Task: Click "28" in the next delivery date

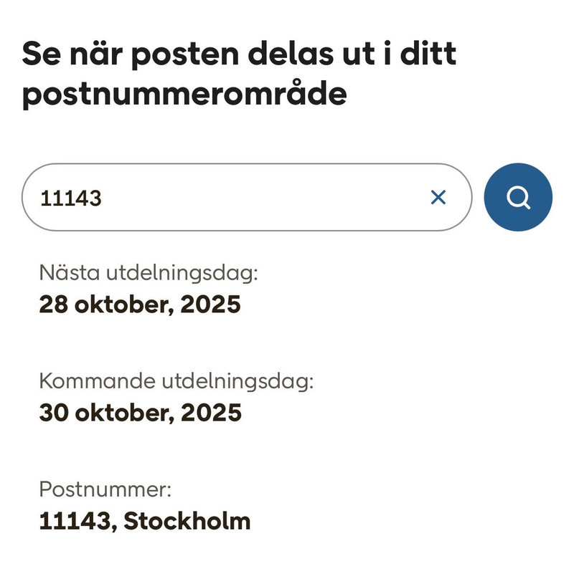Action: click(52, 305)
